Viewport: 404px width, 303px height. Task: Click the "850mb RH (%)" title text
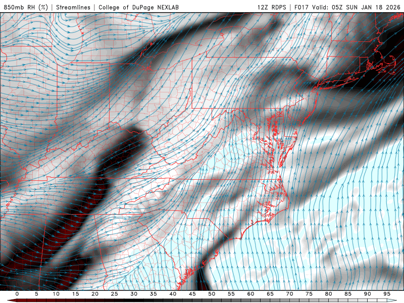pos(26,7)
